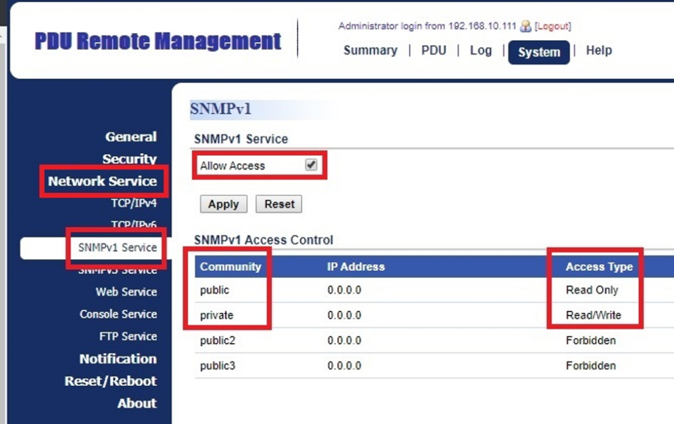
Task: Click the Reset button
Action: tap(279, 204)
